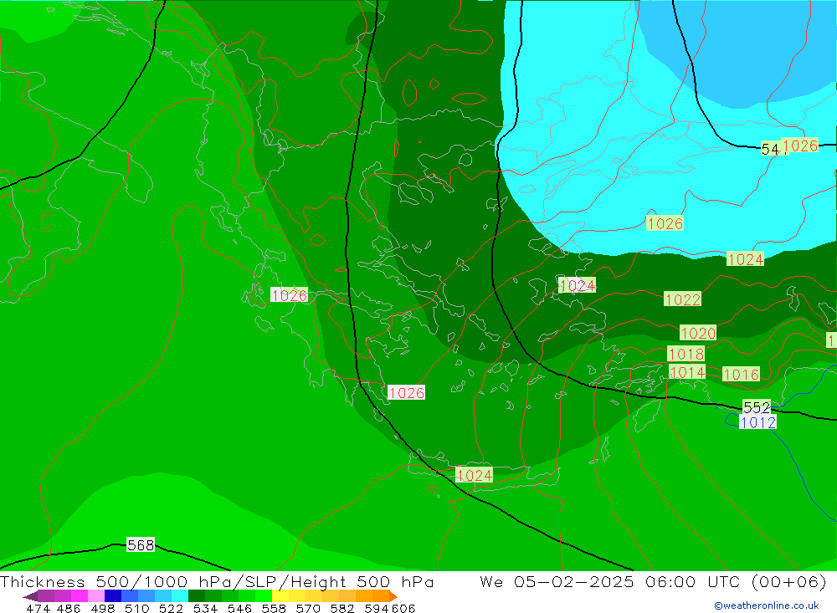Click the 1026 label beside the 54 label

pyautogui.click(x=799, y=146)
